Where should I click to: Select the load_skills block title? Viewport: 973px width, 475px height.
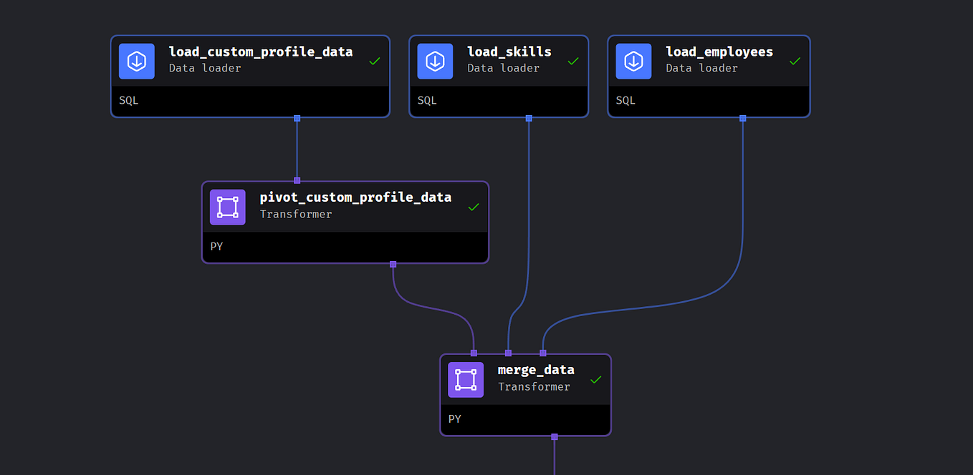508,51
